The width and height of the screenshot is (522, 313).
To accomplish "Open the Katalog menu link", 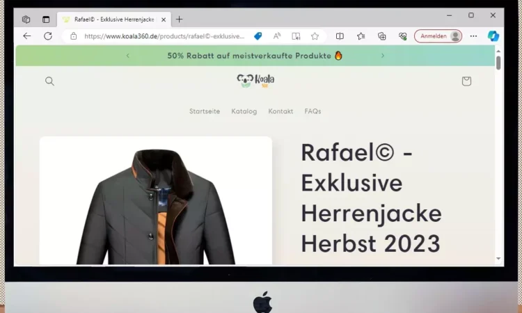I will click(244, 111).
